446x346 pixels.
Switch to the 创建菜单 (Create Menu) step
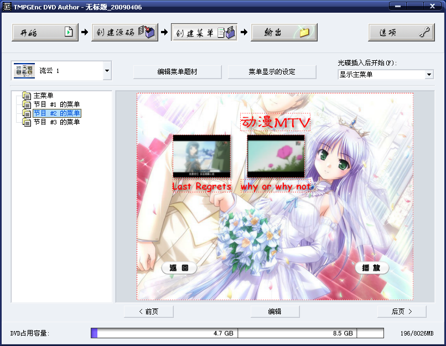point(204,33)
